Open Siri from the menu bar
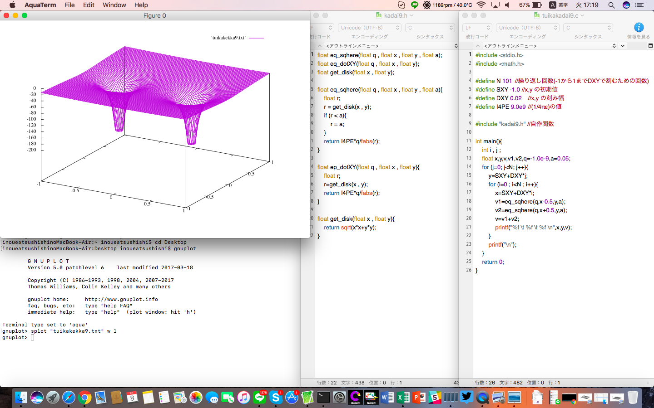The image size is (654, 408). tap(626, 5)
